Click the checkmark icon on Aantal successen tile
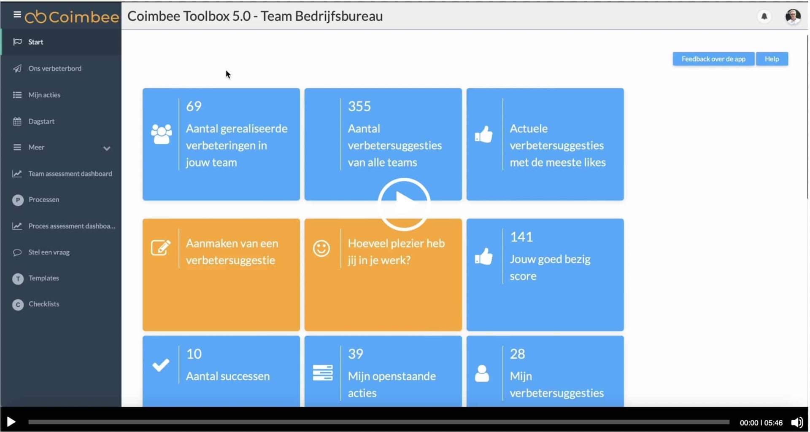Viewport: 810px width, 432px height. (x=161, y=365)
